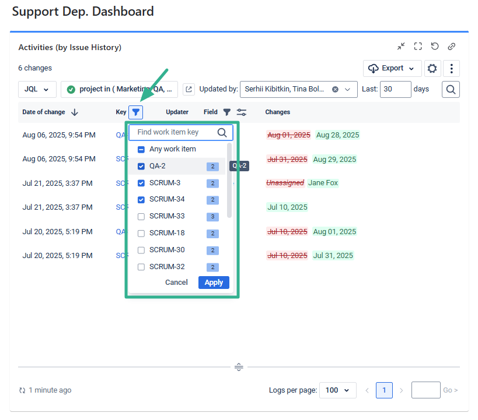Click the Field column filter icon
Screen dimensions: 478x420
[227, 112]
